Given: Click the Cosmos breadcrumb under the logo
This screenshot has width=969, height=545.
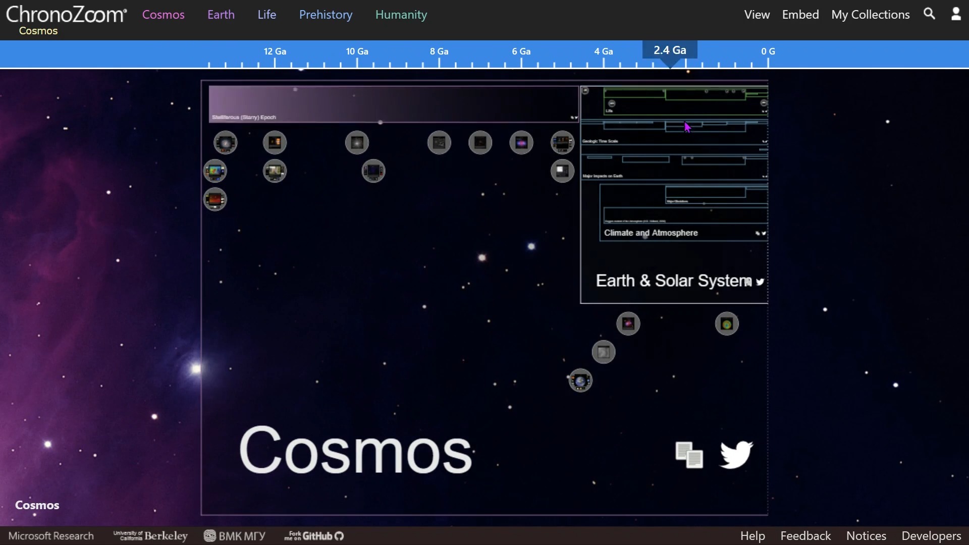Looking at the screenshot, I should [x=38, y=31].
